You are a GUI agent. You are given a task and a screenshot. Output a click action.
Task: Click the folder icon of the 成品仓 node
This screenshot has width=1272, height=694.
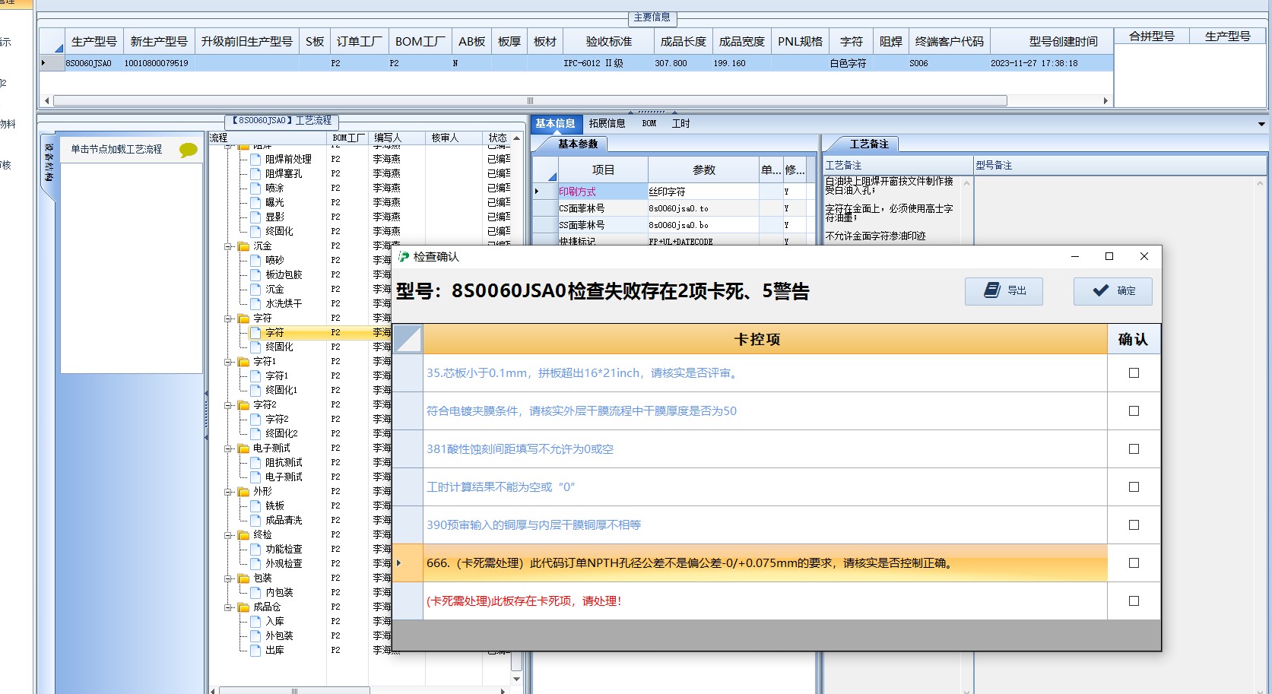(x=243, y=607)
